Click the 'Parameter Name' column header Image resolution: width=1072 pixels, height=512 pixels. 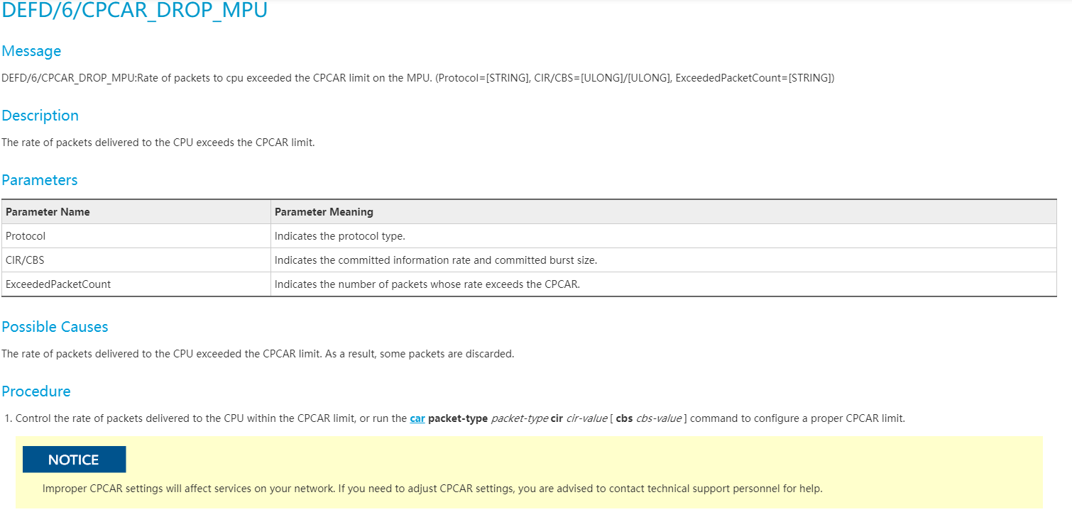pos(48,212)
